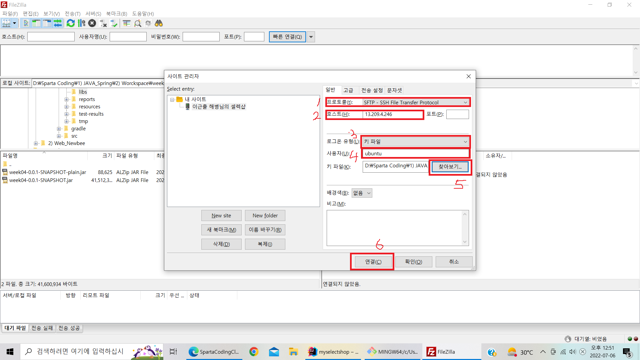Open the 북마크(B) menu
640x360 pixels.
(x=117, y=14)
